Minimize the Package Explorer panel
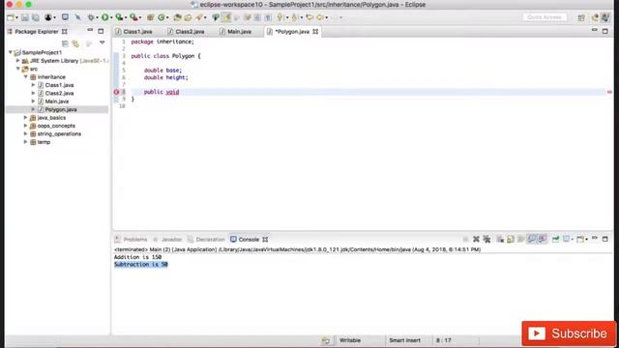 pyautogui.click(x=90, y=31)
